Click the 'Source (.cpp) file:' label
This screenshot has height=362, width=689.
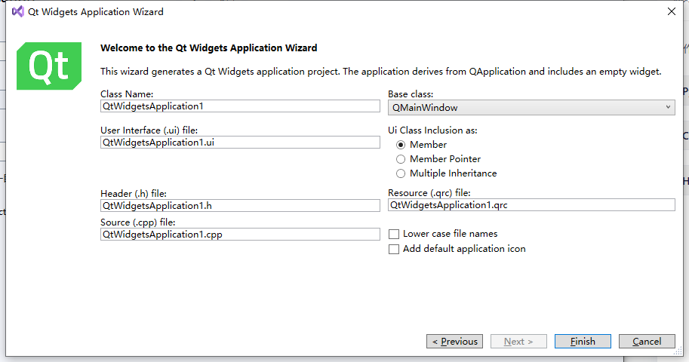(137, 222)
